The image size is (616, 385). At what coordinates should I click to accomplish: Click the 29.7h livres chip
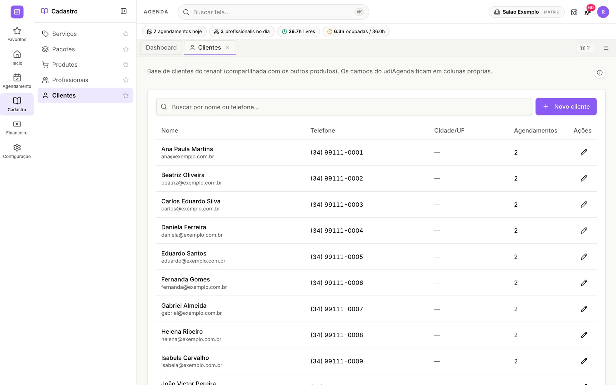tap(298, 31)
